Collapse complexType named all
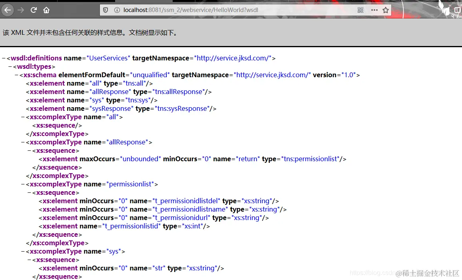 [23, 117]
